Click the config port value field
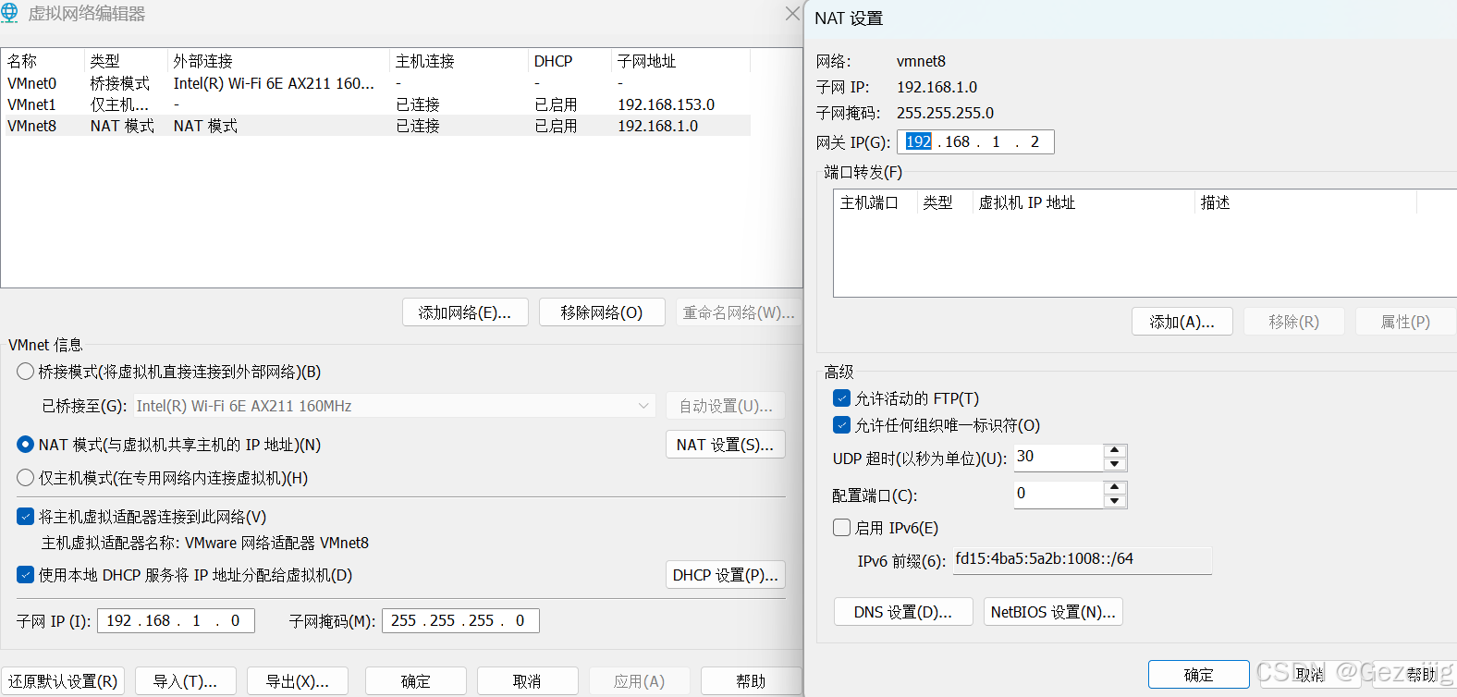 (x=1059, y=495)
